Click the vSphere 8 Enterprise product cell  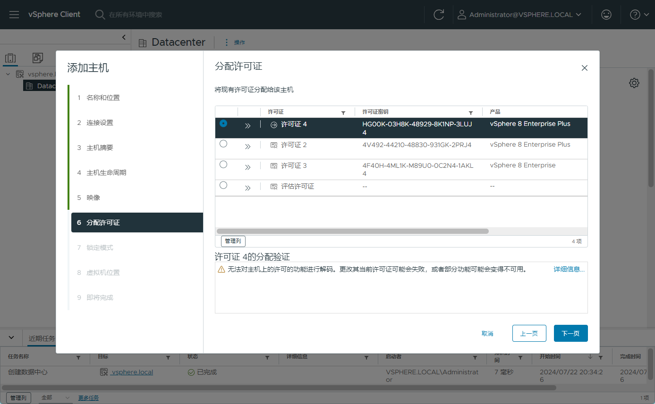pos(523,165)
